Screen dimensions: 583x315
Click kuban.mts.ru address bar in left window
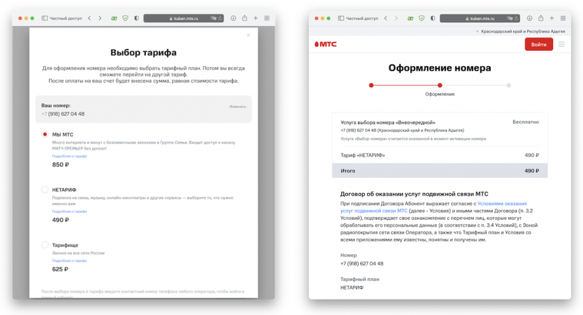pos(184,18)
